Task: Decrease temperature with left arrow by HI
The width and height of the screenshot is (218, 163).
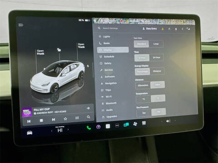Action: tap(52, 131)
